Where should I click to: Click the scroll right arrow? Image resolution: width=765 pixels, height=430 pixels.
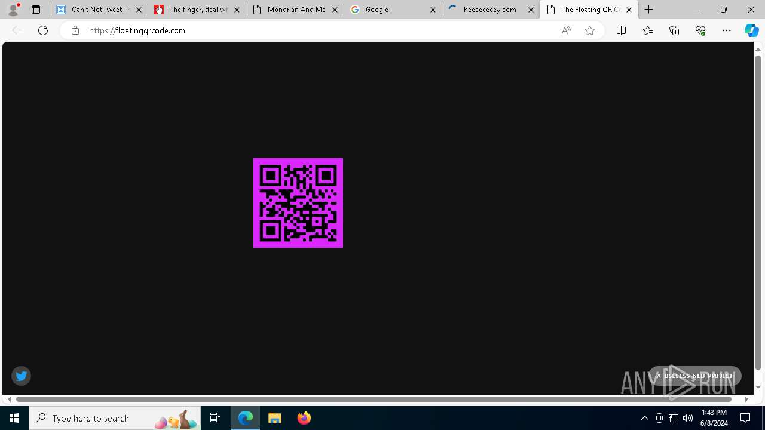[x=746, y=399]
